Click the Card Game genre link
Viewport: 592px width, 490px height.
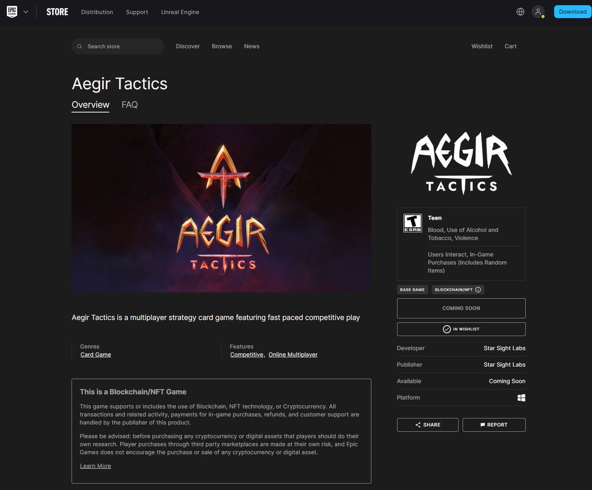[x=96, y=354]
